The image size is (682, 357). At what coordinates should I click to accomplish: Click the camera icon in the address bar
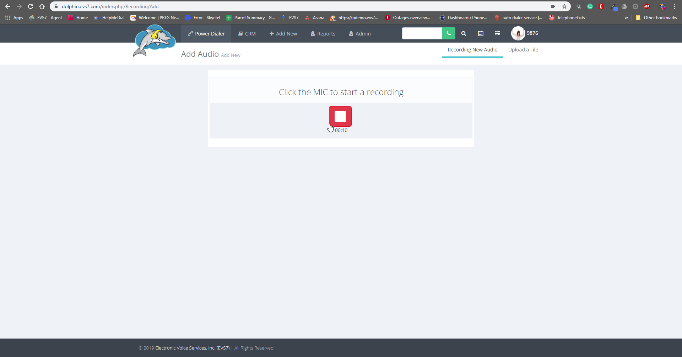coord(553,6)
